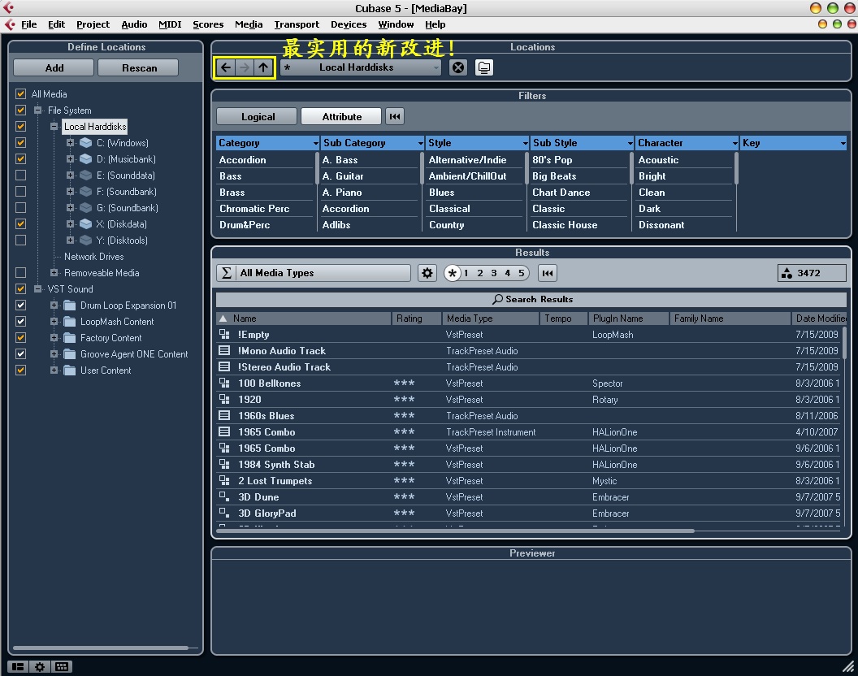858x676 pixels.
Task: Enable the F: (Soundbank) checkbox
Action: coord(21,191)
